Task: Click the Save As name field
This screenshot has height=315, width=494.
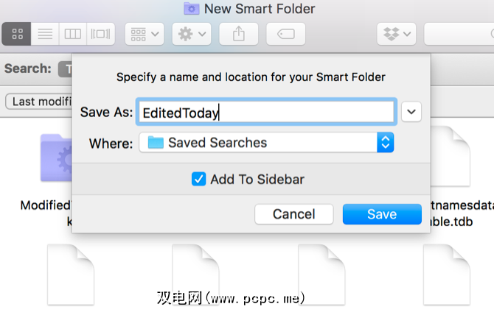Action: (266, 112)
